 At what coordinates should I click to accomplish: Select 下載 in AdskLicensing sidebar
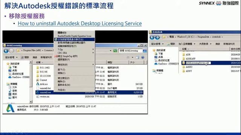pos(13,67)
